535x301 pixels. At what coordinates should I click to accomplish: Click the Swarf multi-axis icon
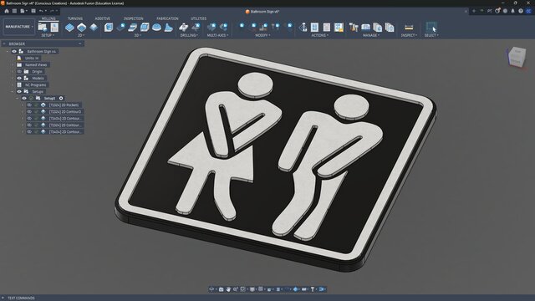(x=211, y=27)
